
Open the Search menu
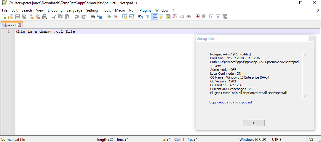click(27, 10)
